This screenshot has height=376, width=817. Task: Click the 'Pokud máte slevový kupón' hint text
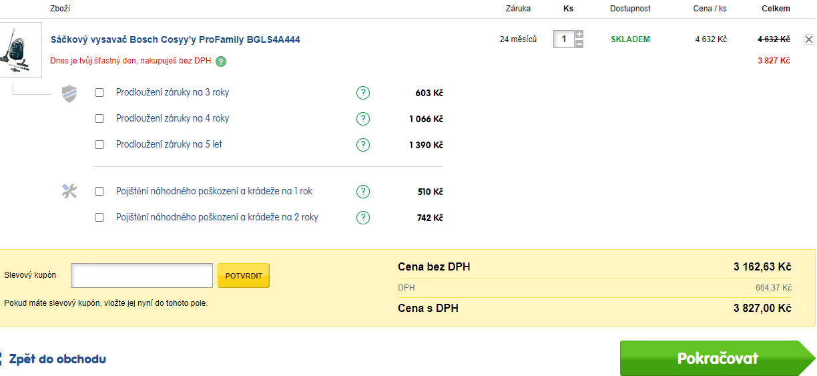click(105, 303)
